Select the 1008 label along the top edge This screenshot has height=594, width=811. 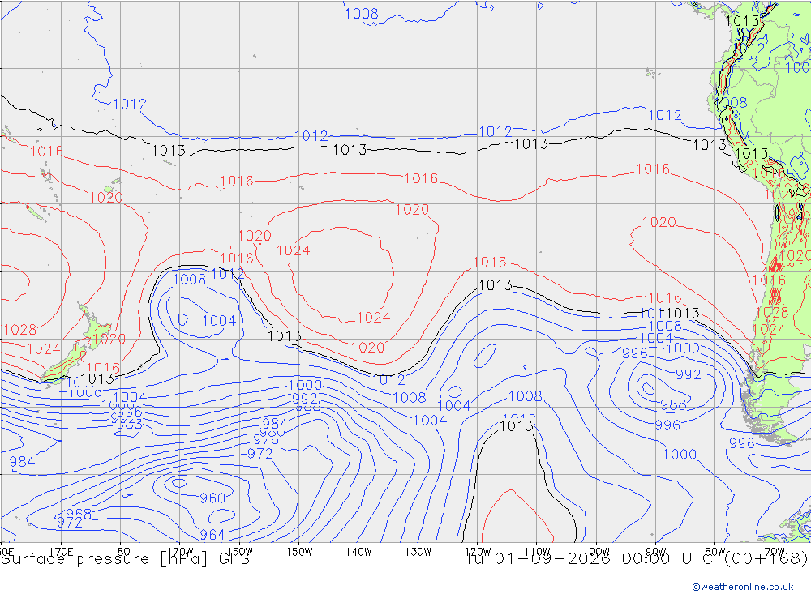362,14
